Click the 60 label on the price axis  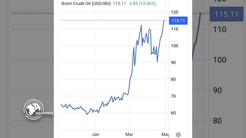[x=173, y=113]
